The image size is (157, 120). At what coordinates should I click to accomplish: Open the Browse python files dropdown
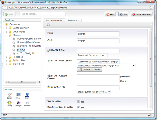(x=94, y=92)
